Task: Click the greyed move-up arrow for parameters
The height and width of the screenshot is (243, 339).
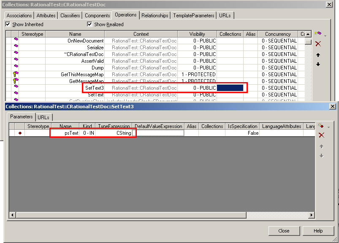Action: 322,147
